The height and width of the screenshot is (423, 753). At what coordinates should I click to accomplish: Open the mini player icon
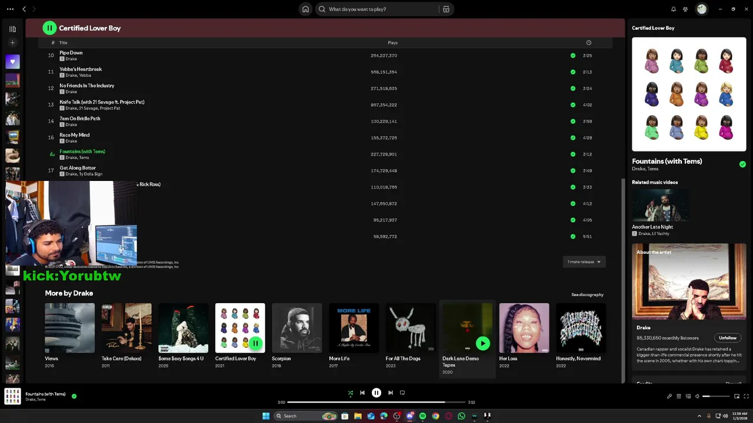(x=737, y=396)
